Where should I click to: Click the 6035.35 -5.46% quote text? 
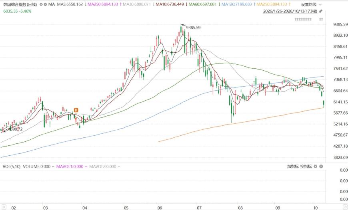pyautogui.click(x=17, y=11)
